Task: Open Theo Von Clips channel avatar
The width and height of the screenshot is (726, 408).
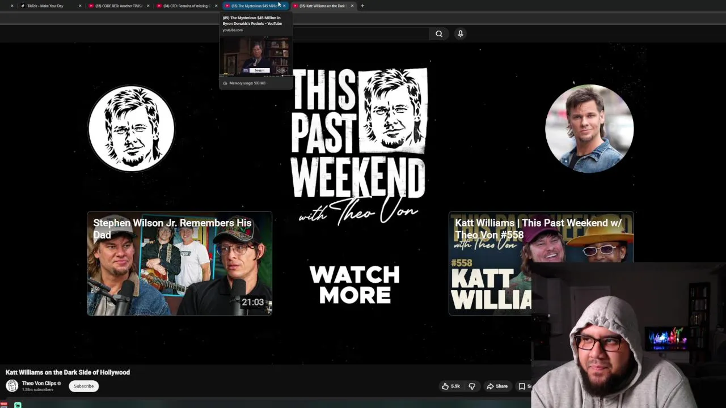Action: click(x=12, y=386)
